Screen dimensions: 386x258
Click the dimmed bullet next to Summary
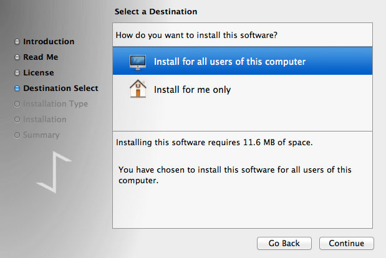pyautogui.click(x=17, y=135)
